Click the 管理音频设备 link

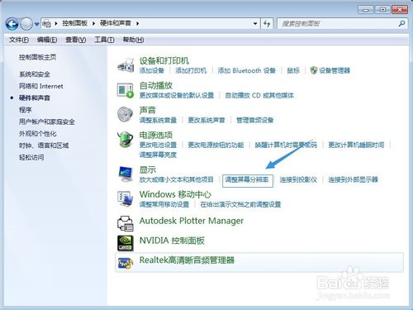tap(254, 120)
